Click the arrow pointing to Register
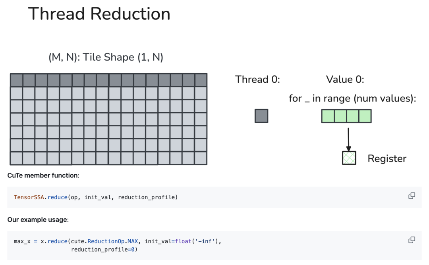The image size is (429, 265). 348,139
